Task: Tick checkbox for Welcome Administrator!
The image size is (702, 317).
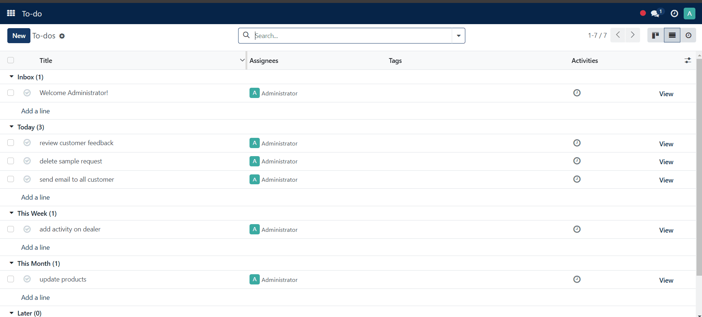Action: (x=11, y=93)
